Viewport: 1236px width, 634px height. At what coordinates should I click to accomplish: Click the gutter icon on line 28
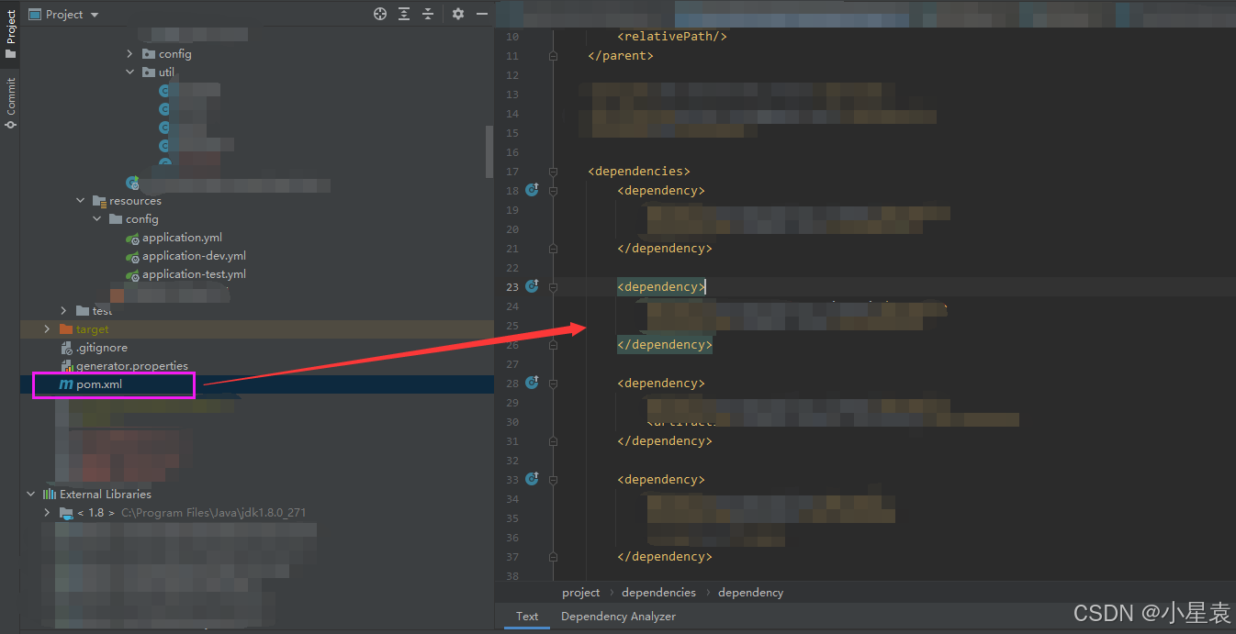[532, 384]
